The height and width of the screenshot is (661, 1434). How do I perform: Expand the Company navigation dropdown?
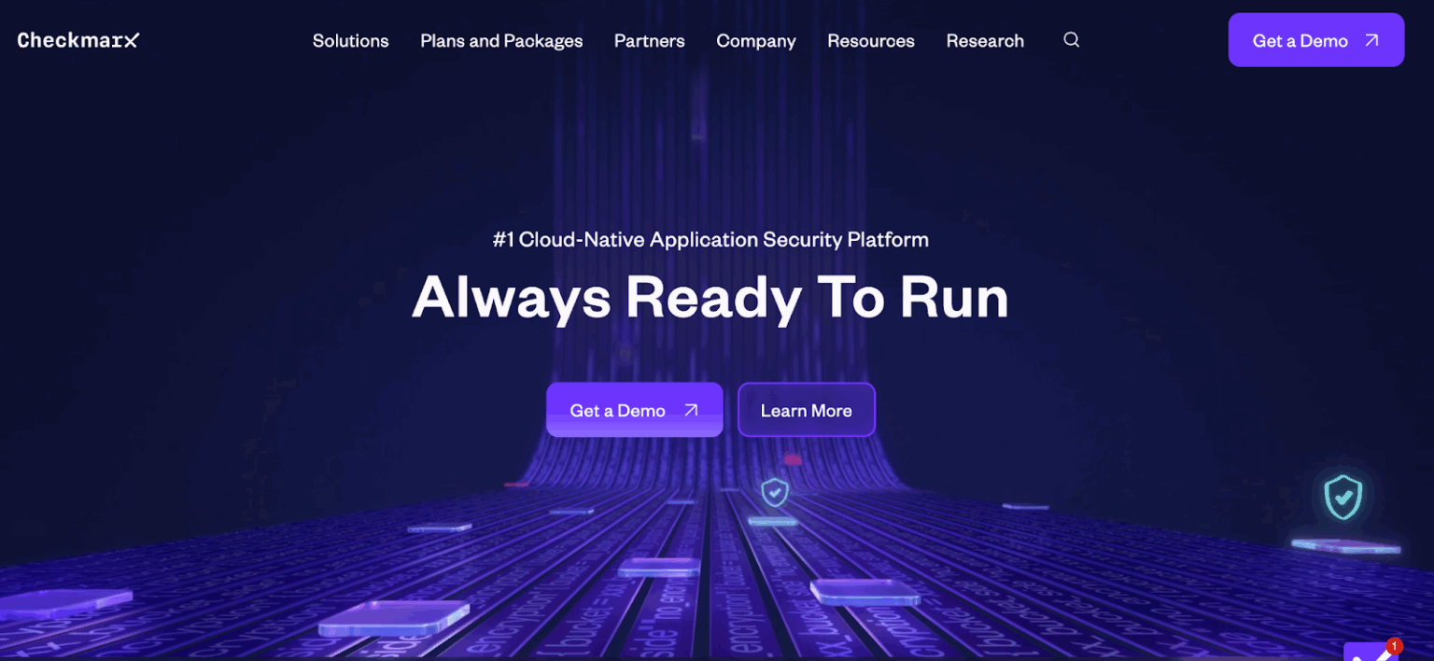755,41
